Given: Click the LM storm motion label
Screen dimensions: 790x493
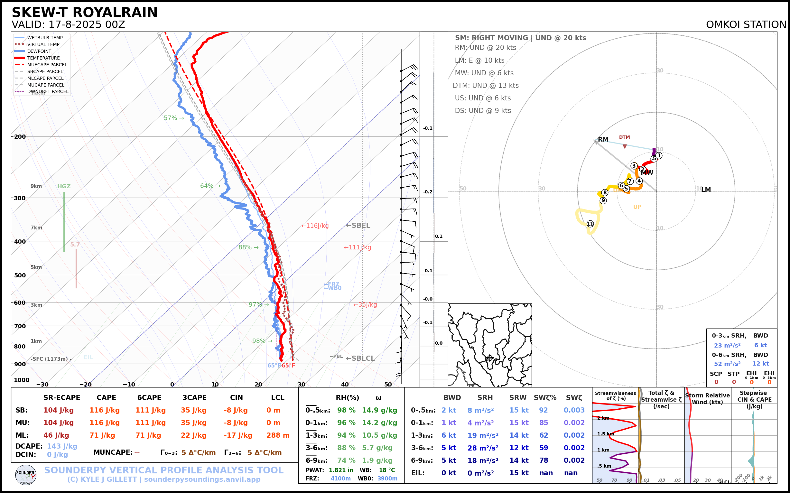Looking at the screenshot, I should pos(706,190).
